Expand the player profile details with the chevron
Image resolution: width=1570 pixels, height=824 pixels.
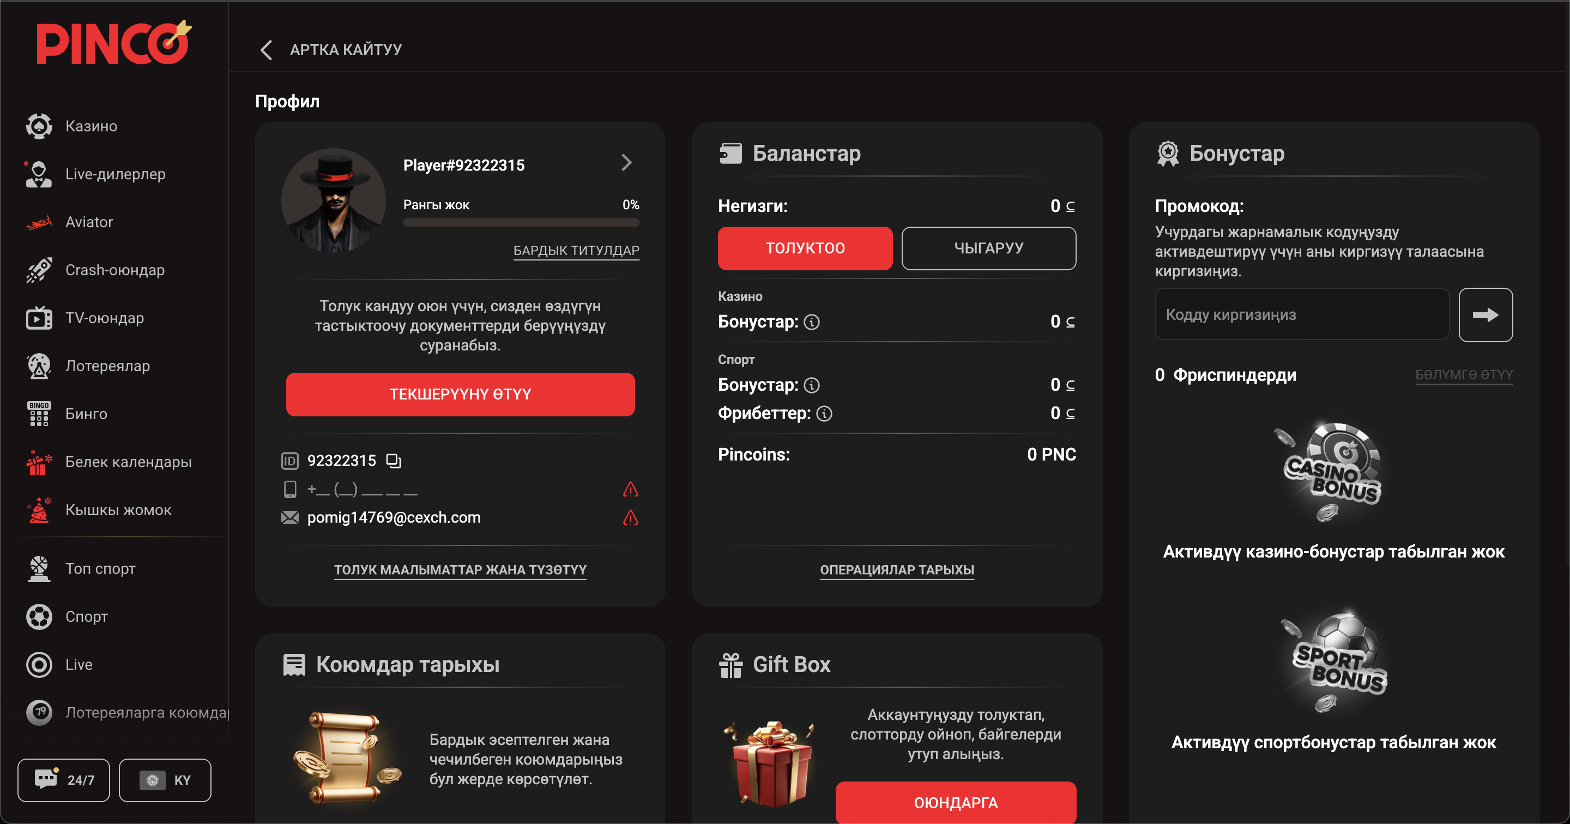(627, 163)
